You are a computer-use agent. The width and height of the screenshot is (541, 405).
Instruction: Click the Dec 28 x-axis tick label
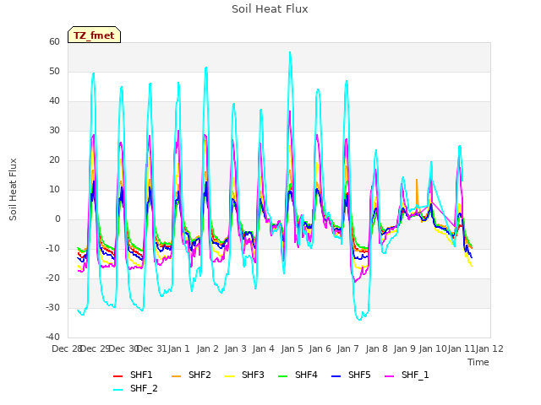click(x=67, y=348)
